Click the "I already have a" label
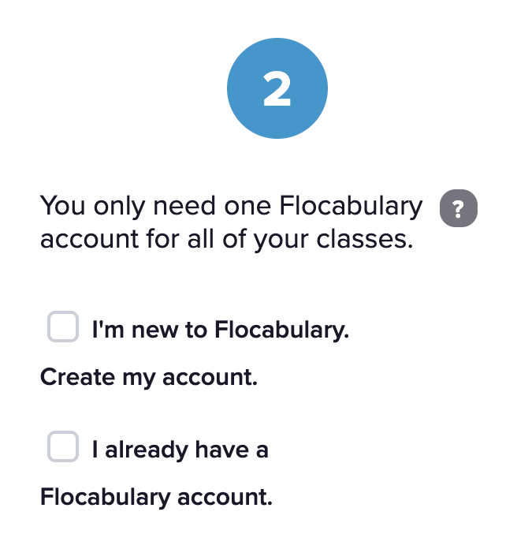The width and height of the screenshot is (517, 549). pyautogui.click(x=180, y=450)
